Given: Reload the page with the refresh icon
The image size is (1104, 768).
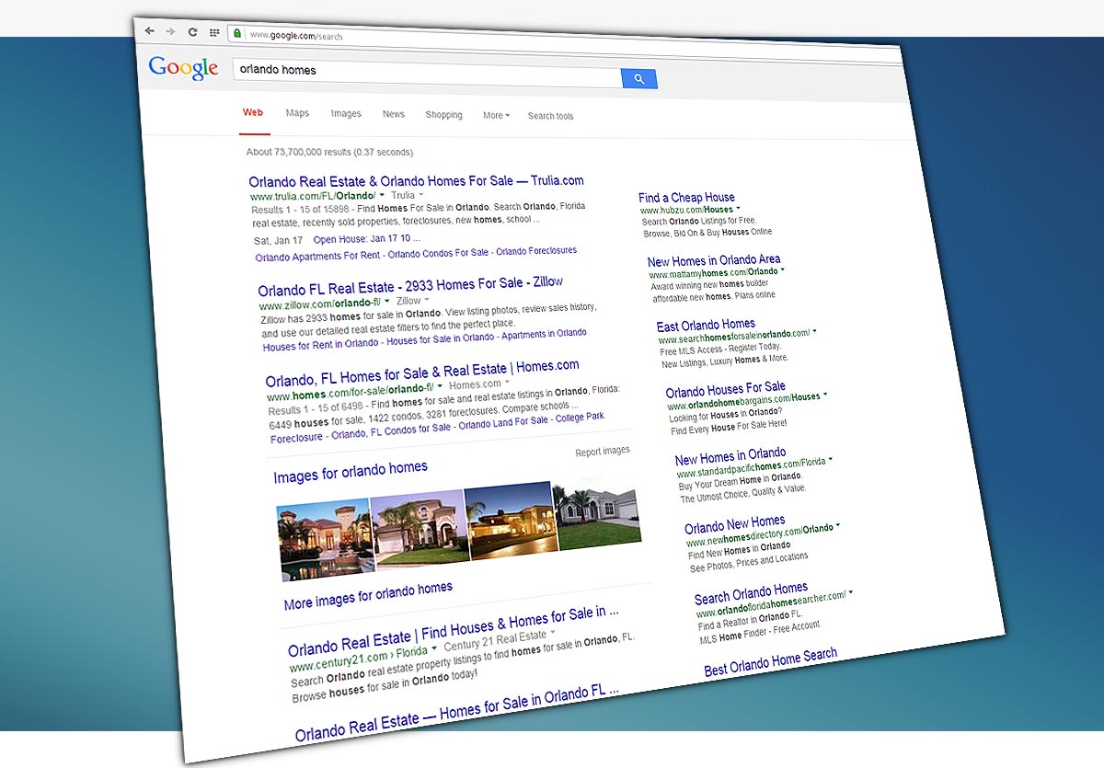Looking at the screenshot, I should (192, 32).
